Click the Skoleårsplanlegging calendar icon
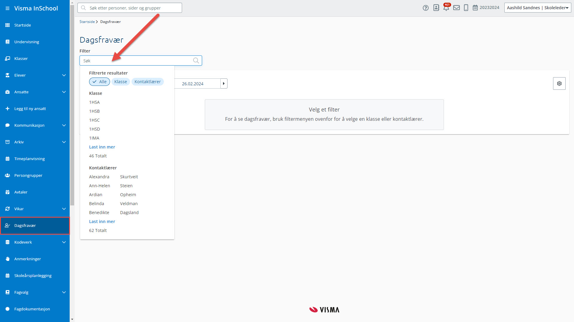Image resolution: width=574 pixels, height=322 pixels. pyautogui.click(x=7, y=275)
